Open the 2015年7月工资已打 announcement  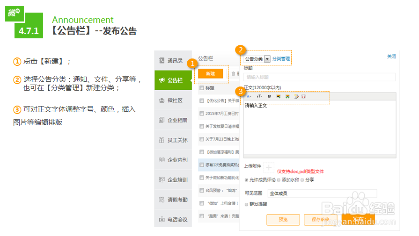[x=222, y=114]
